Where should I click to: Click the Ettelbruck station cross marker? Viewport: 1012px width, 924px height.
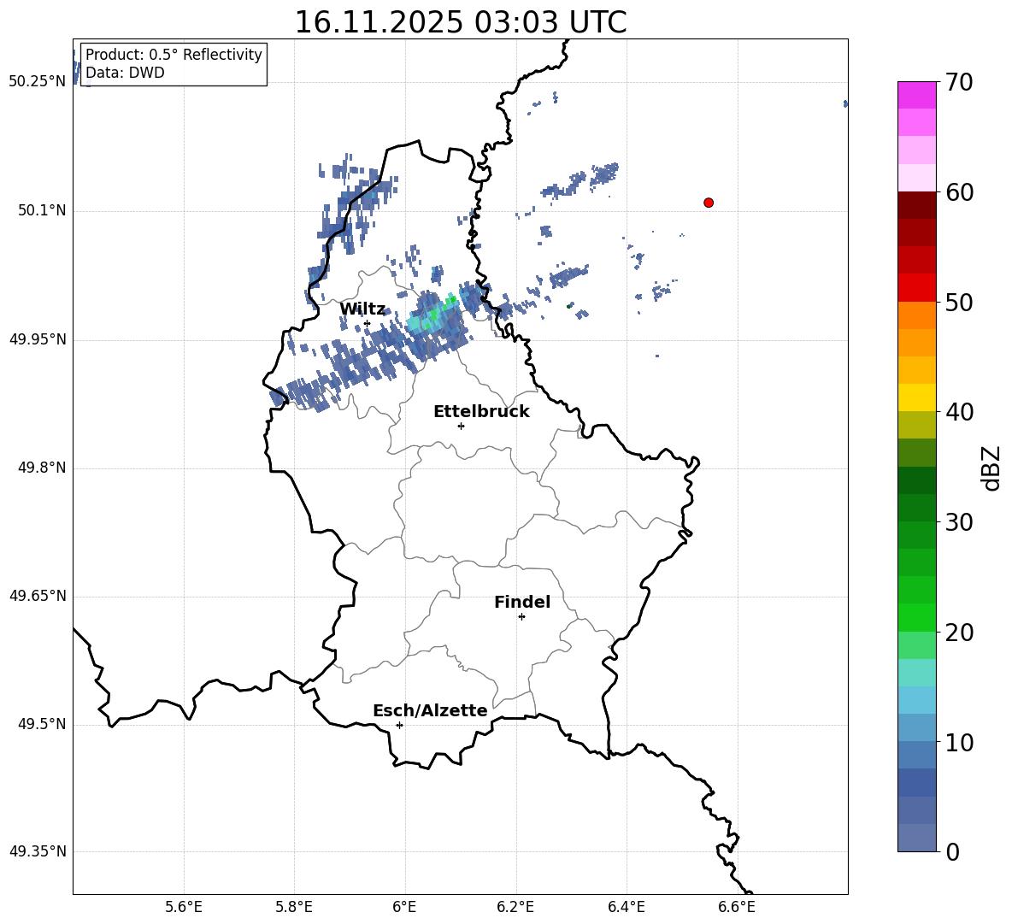pos(461,426)
